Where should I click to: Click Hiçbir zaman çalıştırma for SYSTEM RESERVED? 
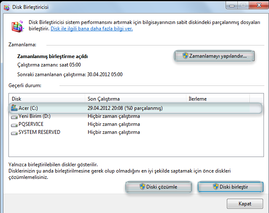pos(114,132)
